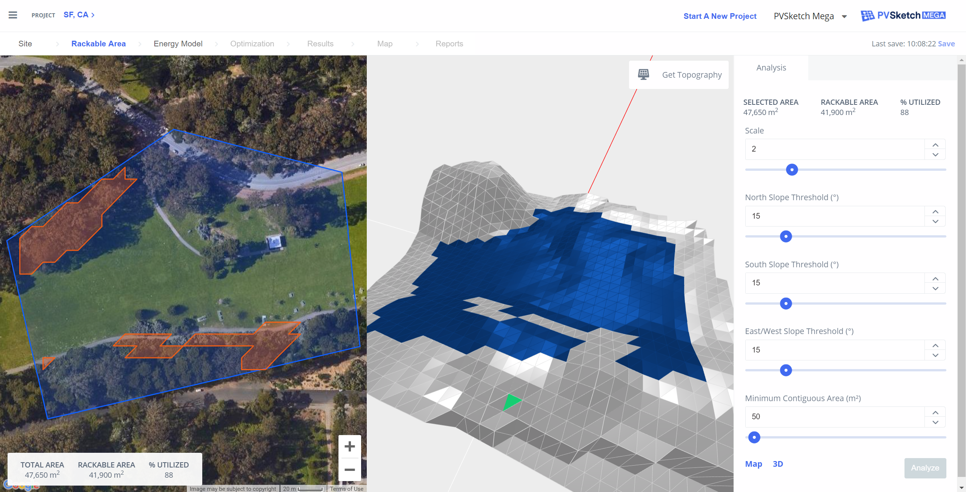Screen dimensions: 966x492
Task: Click Minimum Contiguous Area input field
Action: click(x=835, y=417)
